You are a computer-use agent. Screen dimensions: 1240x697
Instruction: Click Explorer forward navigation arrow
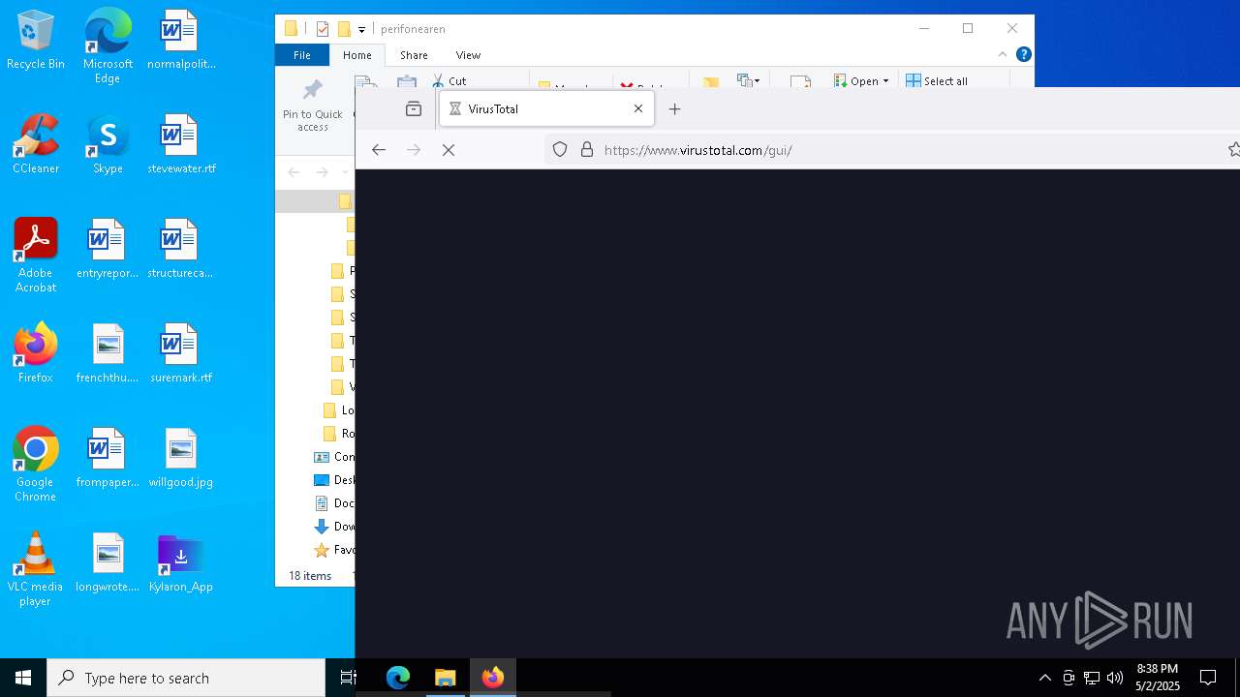tap(323, 172)
